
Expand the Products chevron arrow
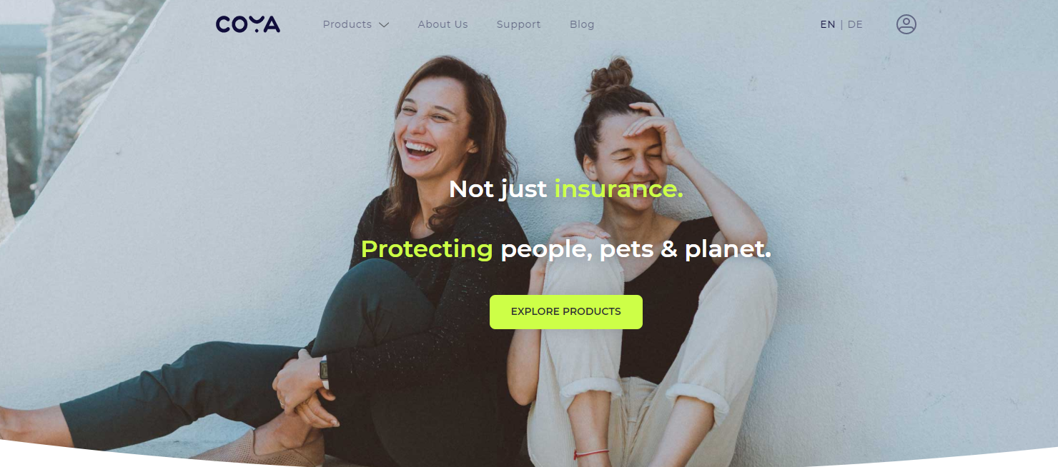[384, 25]
